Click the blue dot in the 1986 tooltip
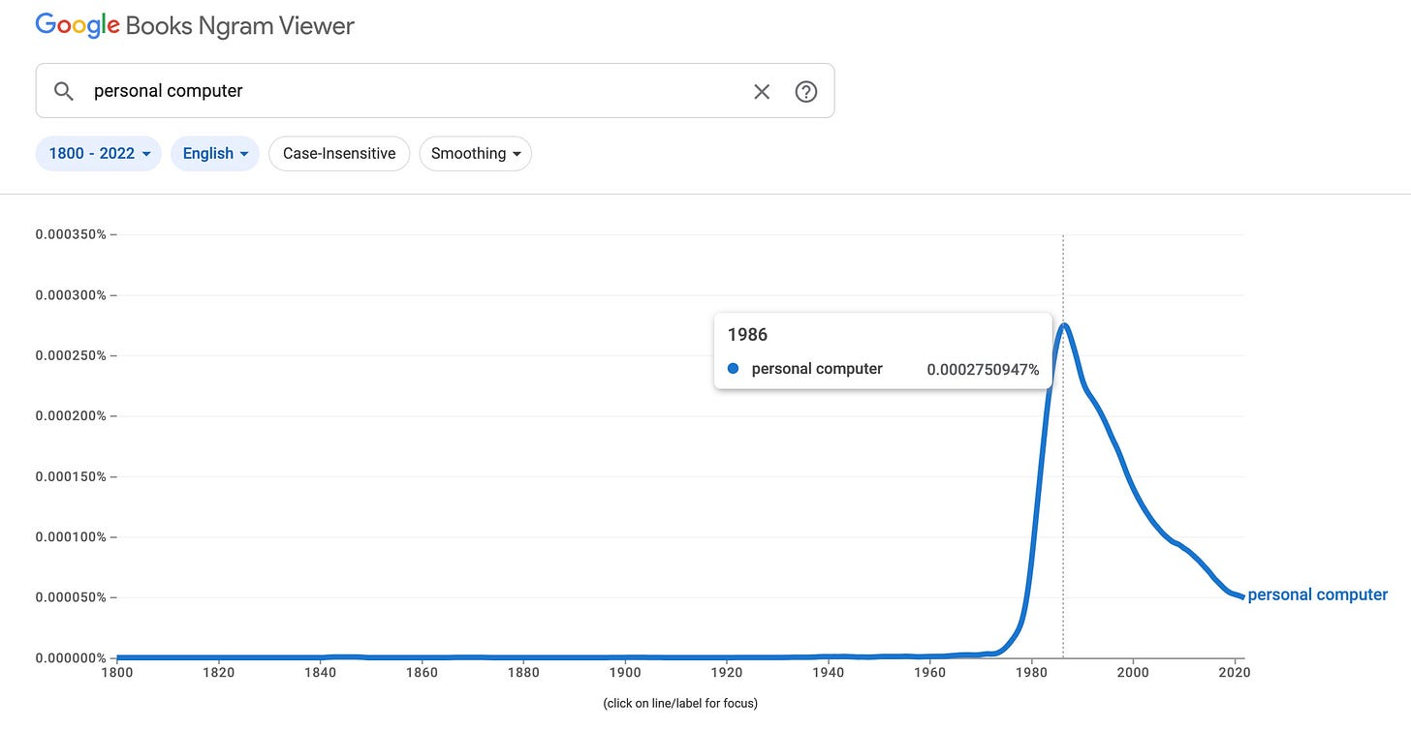The image size is (1411, 730). point(733,369)
